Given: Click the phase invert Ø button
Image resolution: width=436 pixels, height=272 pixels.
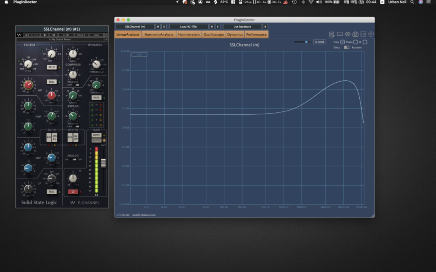Looking at the screenshot, I should pyautogui.click(x=73, y=191).
